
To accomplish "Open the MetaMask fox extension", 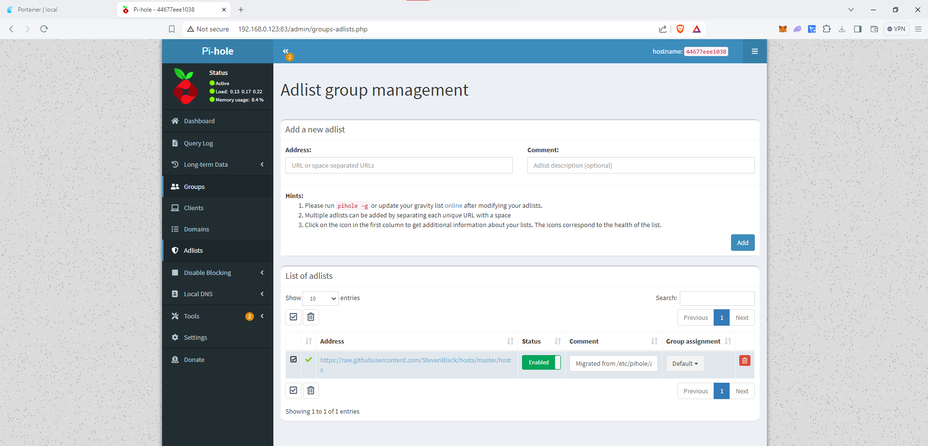I will [x=782, y=29].
